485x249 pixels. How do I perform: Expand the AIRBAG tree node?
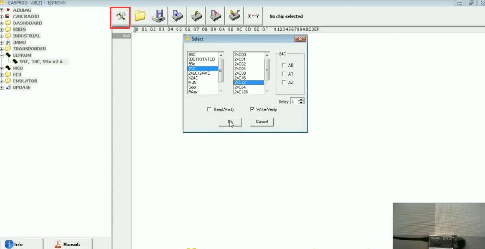click(2, 10)
